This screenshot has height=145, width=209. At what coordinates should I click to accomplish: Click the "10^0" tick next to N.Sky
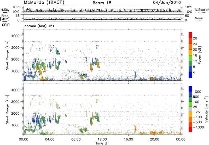click(16, 12)
